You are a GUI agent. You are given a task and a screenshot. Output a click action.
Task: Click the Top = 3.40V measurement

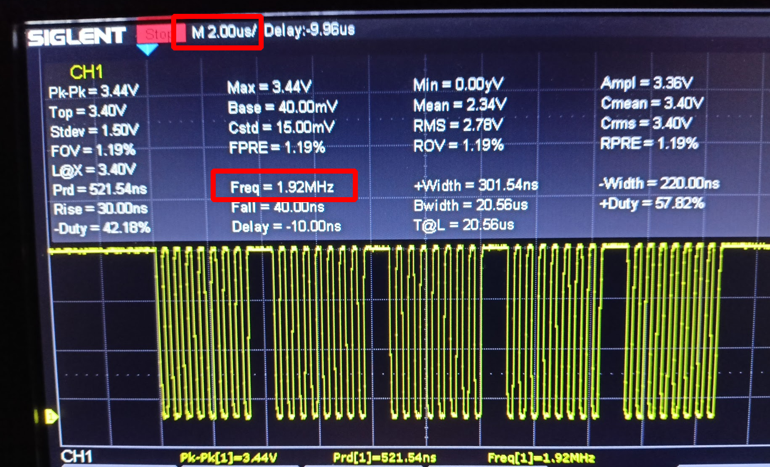point(87,111)
